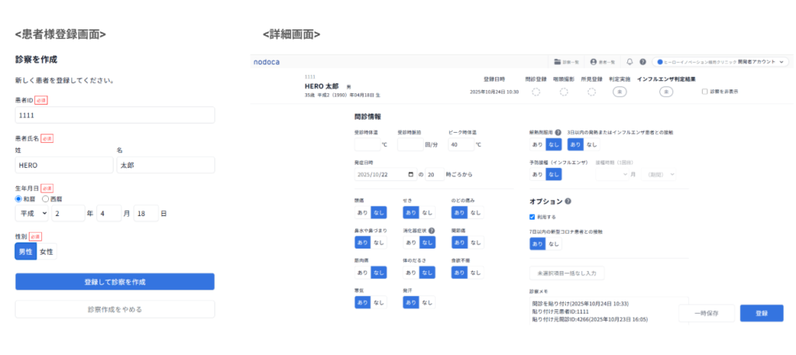Uncheck the 利用する option checkbox
The image size is (796, 355).
[x=532, y=217]
